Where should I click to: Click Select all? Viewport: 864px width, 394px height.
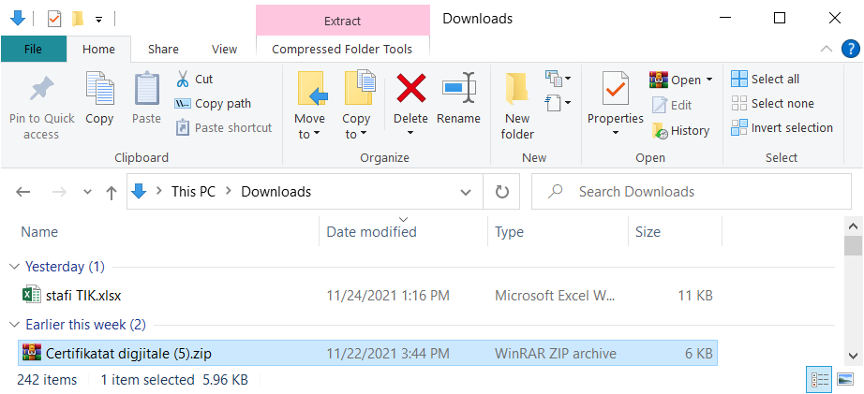765,79
